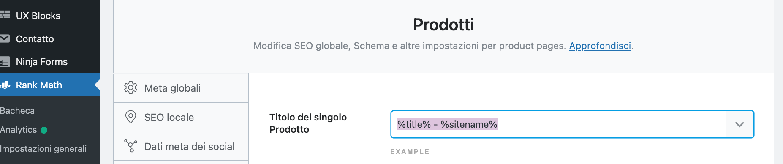This screenshot has height=164, width=783.
Task: Focus the Titolo del singolo Prodotto field
Action: pos(558,124)
